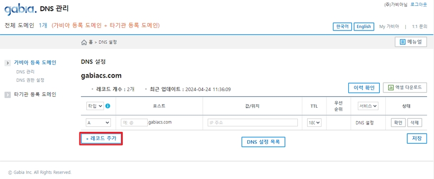The height and width of the screenshot is (179, 434).
Task: Expand the 가비아 등록 도메인 arrow icon
Action: [x=8, y=63]
